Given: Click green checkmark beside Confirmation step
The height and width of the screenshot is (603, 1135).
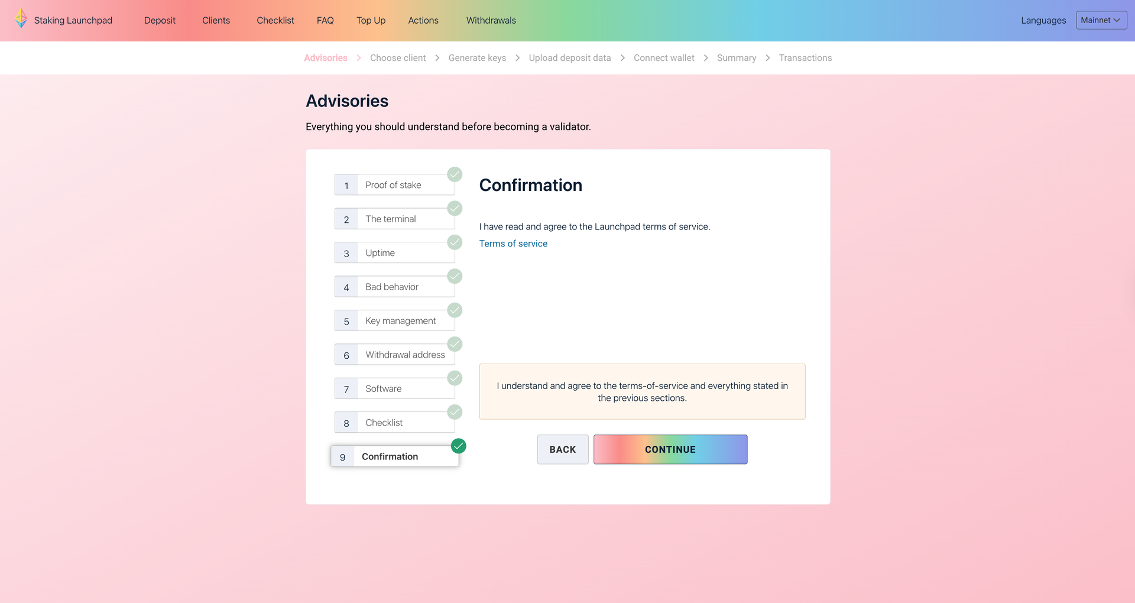Looking at the screenshot, I should pyautogui.click(x=458, y=446).
